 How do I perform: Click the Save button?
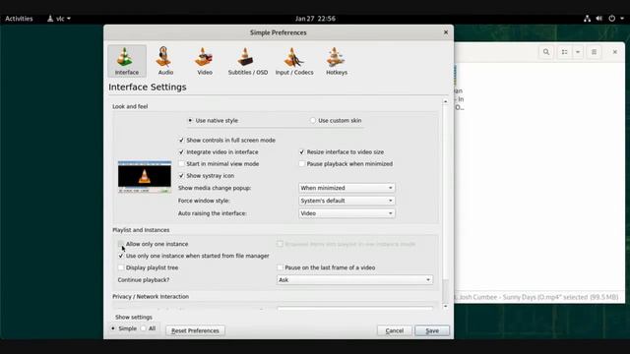[432, 330]
